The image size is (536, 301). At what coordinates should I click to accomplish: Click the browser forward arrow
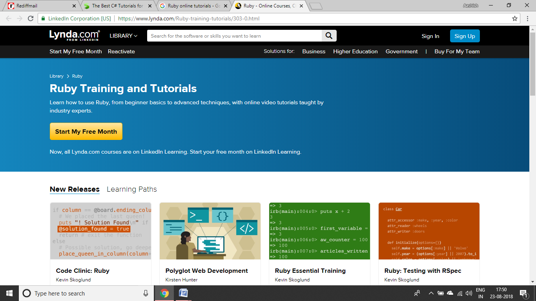20,18
